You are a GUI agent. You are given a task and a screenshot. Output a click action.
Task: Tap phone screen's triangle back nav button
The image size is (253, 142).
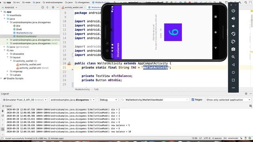[x=215, y=48]
